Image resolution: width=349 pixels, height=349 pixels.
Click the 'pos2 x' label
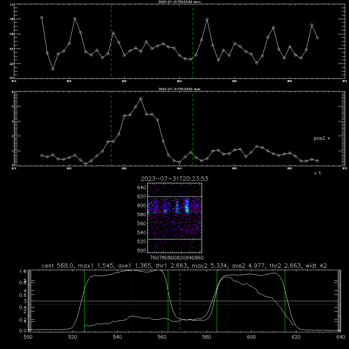(x=322, y=138)
